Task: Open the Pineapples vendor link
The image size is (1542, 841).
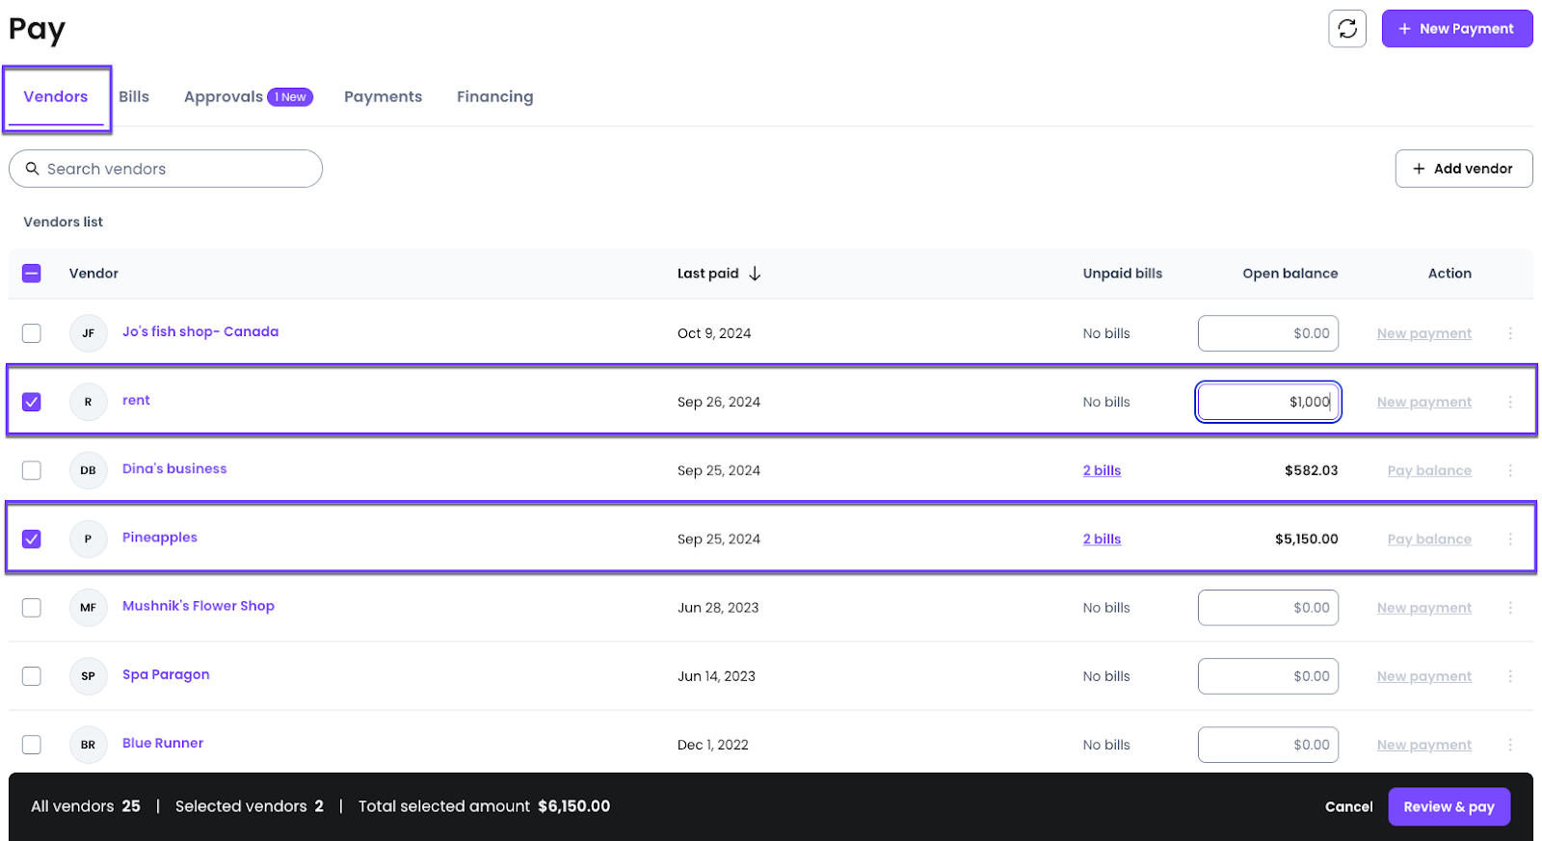Action: 160,538
